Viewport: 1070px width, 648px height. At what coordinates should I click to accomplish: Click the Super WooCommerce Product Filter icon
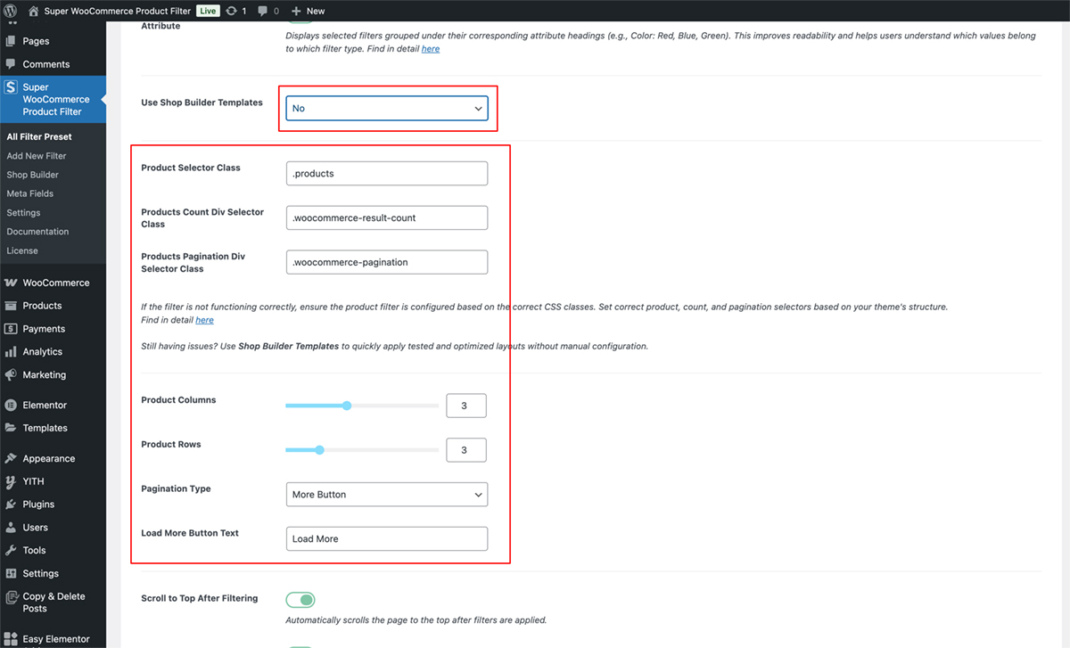pos(11,87)
